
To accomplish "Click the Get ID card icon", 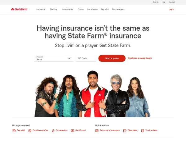I will [x=73, y=131].
